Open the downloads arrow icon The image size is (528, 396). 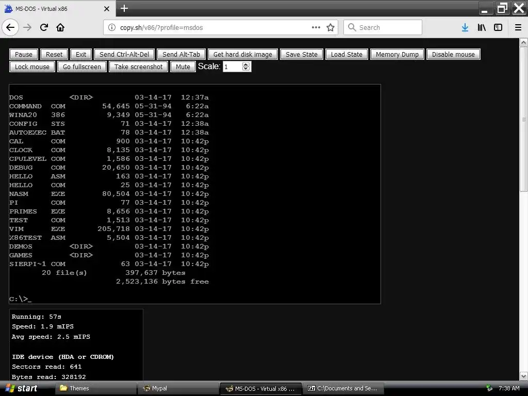click(465, 28)
